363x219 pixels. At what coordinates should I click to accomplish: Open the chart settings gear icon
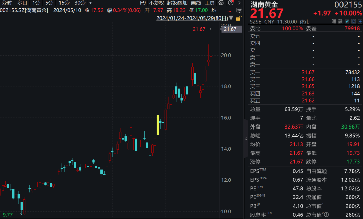pyautogui.click(x=221, y=3)
